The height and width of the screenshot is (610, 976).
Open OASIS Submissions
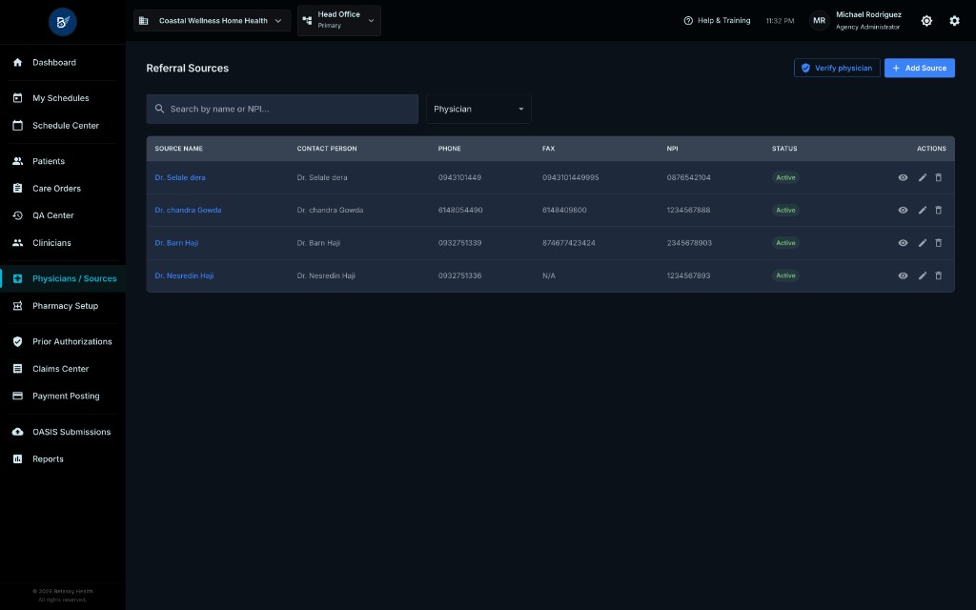[63, 432]
